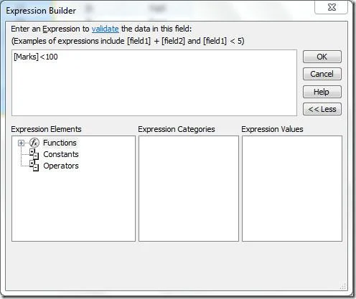This screenshot has height=299, width=356.
Task: Click the Expression Categories list box
Action: pyautogui.click(x=189, y=189)
